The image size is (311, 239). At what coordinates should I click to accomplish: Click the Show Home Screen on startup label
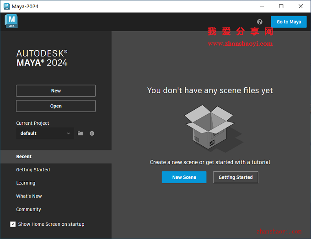click(51, 224)
